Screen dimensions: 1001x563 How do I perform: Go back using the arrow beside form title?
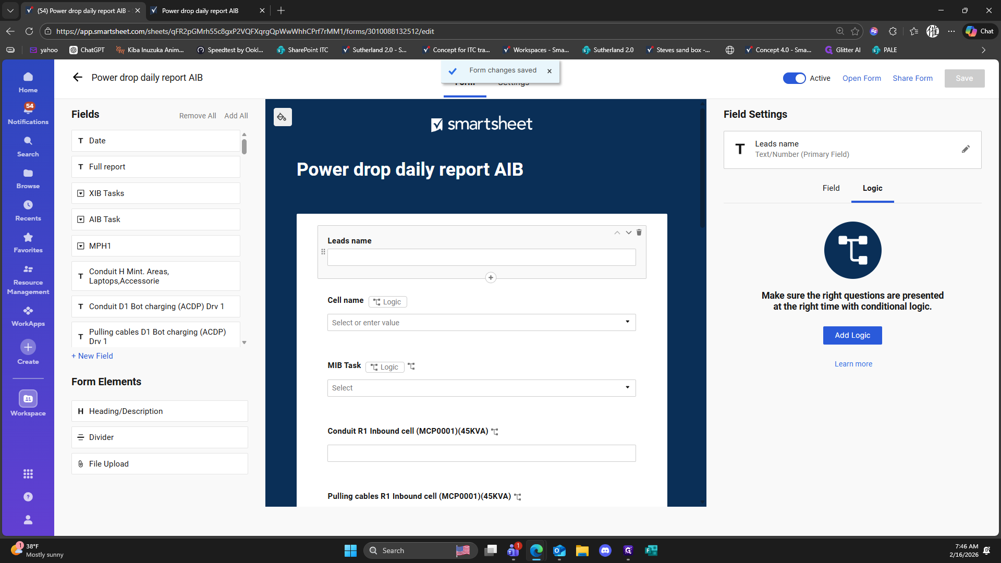[x=78, y=78]
